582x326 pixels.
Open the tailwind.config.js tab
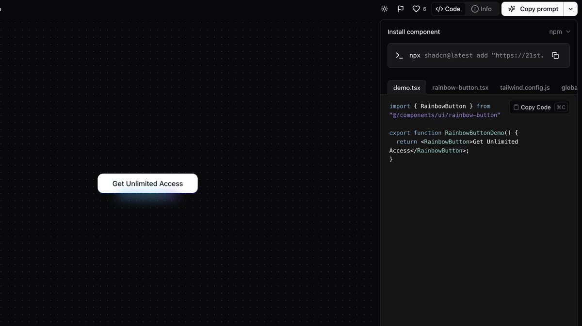pyautogui.click(x=525, y=87)
